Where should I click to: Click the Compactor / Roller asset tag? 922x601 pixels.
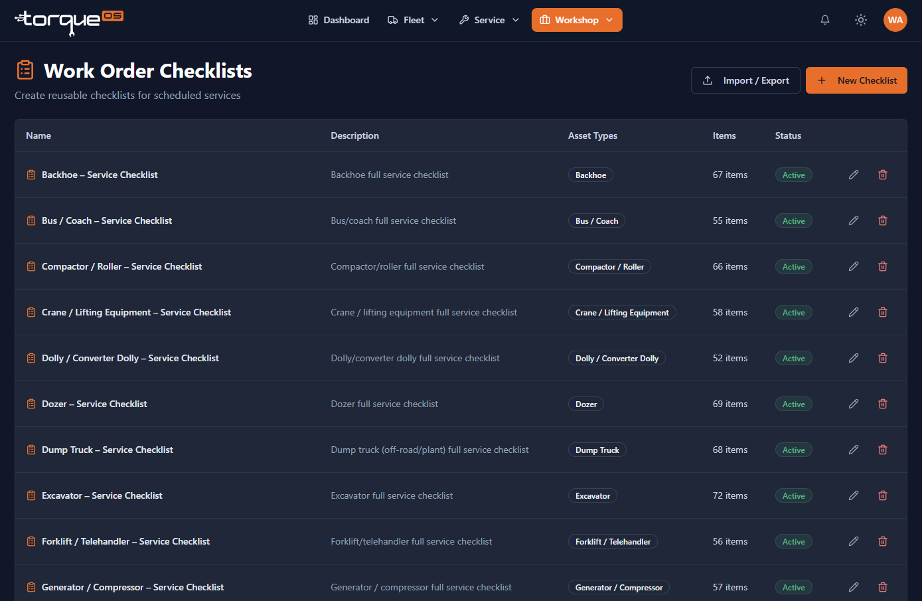609,267
